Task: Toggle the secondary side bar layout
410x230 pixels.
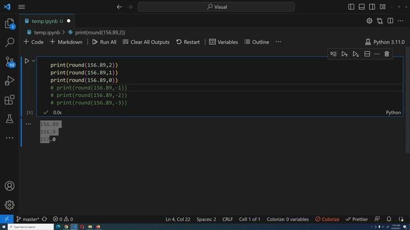Action: pos(372,7)
